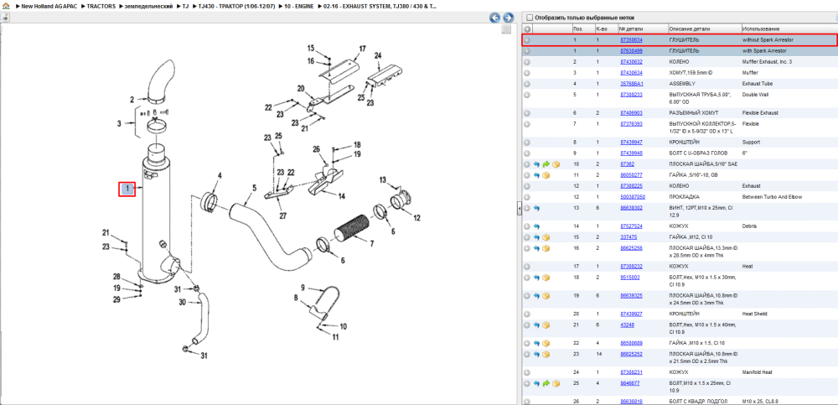Collapse the parts list using the splitter handle
This screenshot has height=405, width=838.
[x=519, y=210]
